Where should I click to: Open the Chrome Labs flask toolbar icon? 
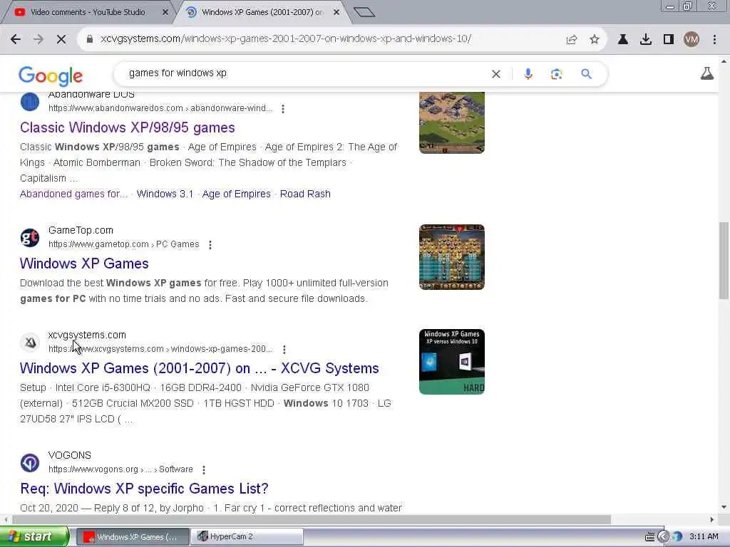pyautogui.click(x=623, y=40)
